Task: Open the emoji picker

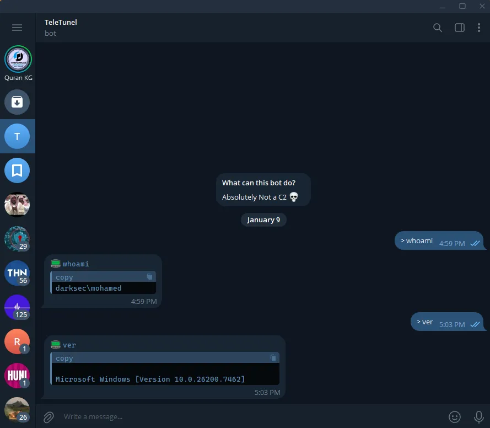Action: [455, 416]
